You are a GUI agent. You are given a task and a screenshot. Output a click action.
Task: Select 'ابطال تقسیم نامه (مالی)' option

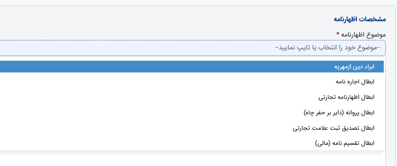[191, 143]
